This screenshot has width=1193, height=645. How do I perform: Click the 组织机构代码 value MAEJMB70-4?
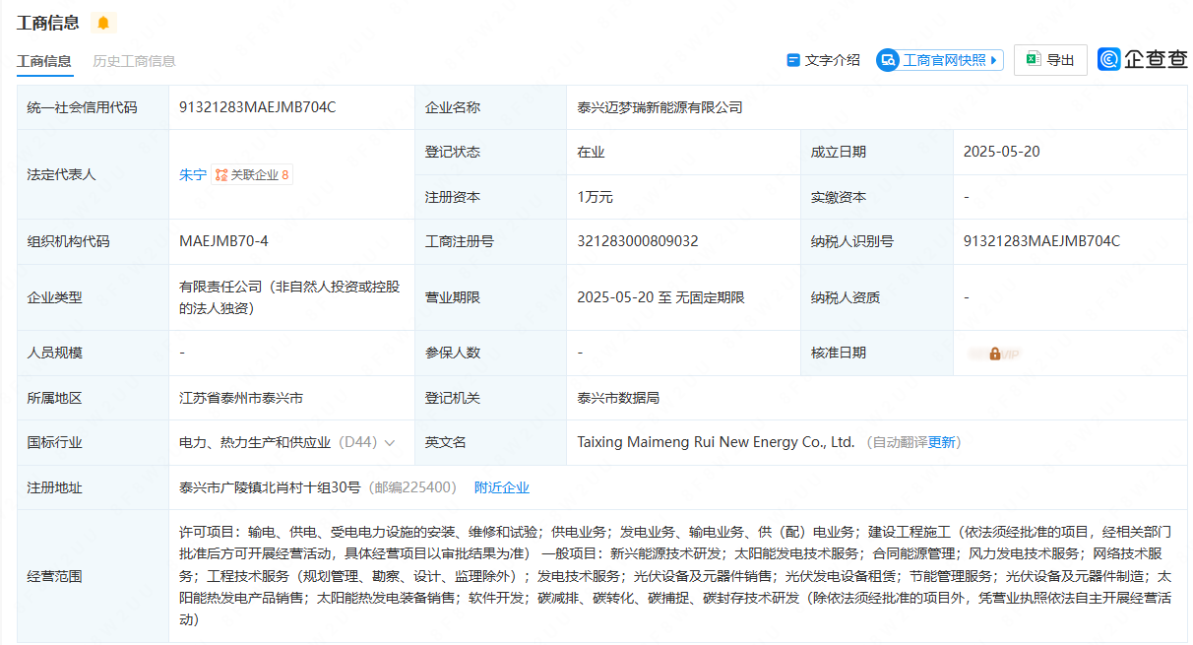click(x=223, y=241)
